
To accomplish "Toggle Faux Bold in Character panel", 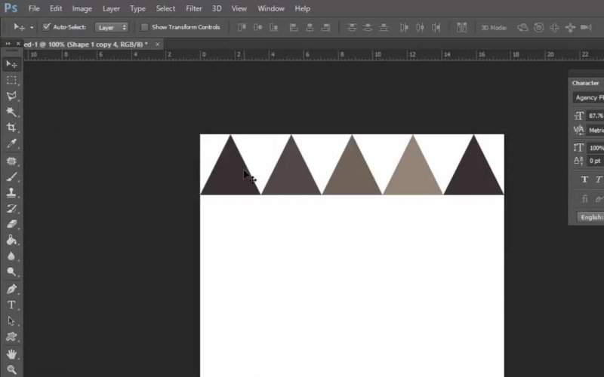I will [x=584, y=179].
